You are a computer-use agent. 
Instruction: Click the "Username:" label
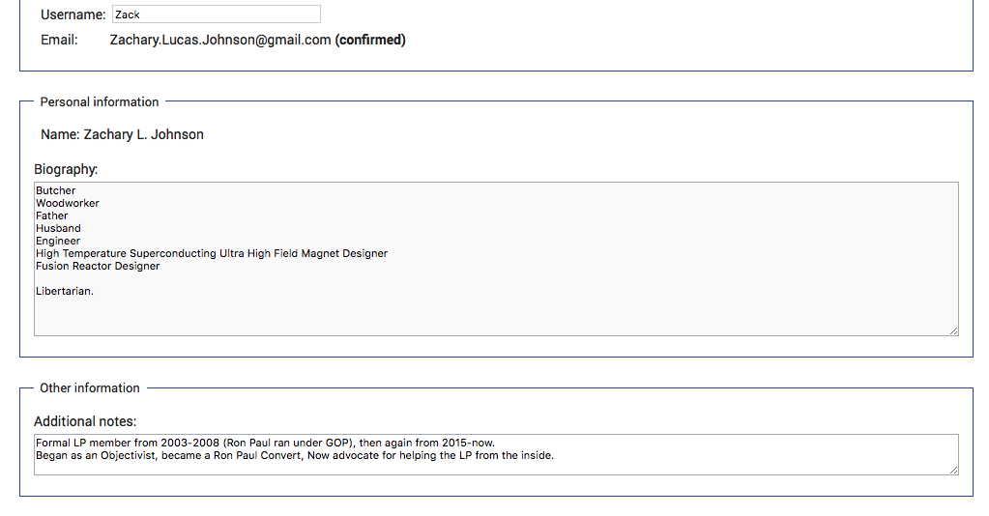[73, 15]
